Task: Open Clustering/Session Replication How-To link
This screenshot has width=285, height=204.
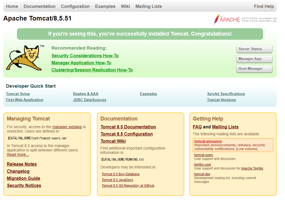Action: pos(92,70)
